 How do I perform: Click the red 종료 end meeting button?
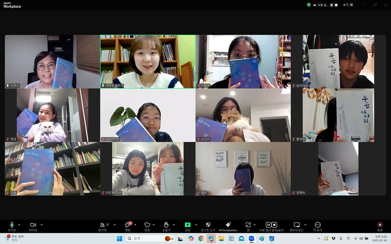point(380,225)
